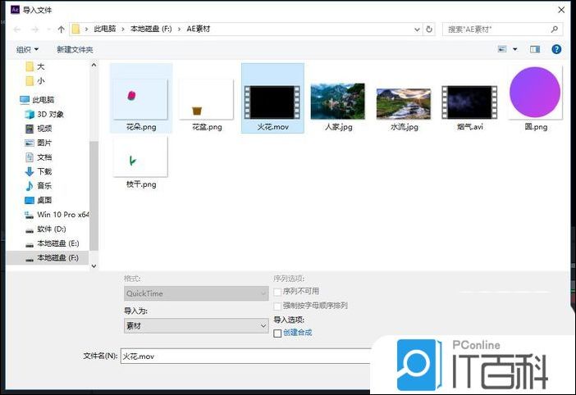Check the 序列不可用 checkbox
Viewport: 576px width, 395px height.
point(277,291)
